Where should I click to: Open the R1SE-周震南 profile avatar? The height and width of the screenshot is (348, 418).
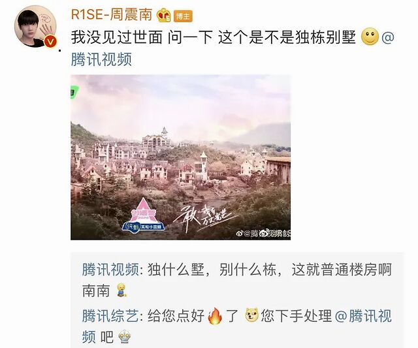coord(36,27)
